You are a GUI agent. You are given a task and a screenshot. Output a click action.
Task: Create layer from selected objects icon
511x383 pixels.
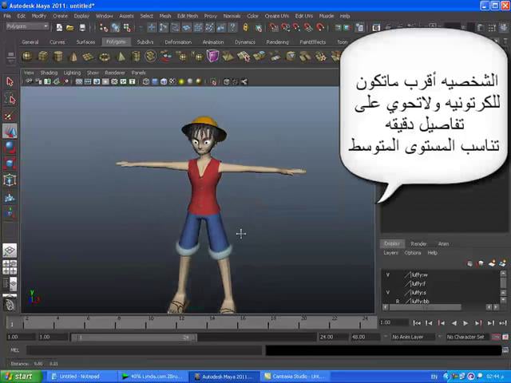click(x=502, y=263)
